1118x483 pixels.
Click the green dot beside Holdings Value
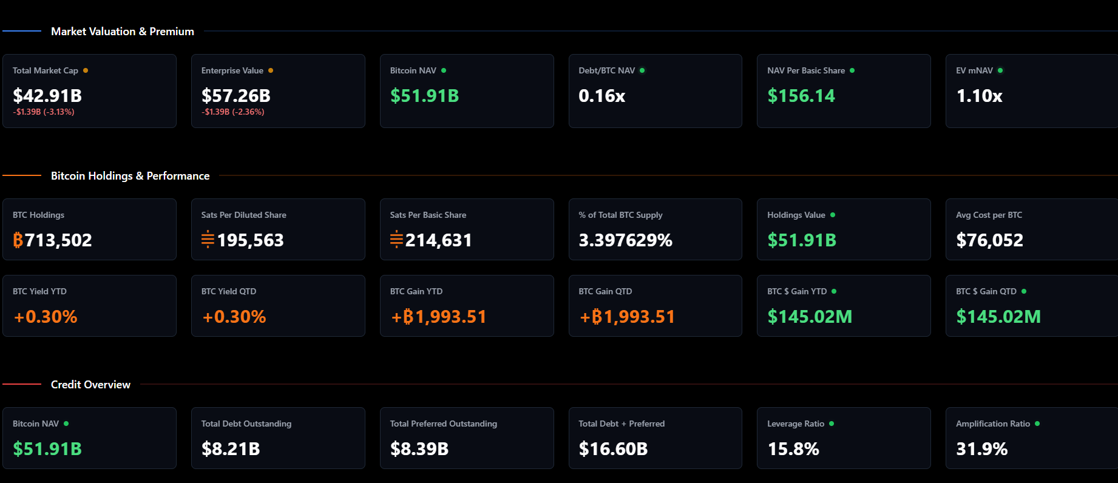coord(833,215)
